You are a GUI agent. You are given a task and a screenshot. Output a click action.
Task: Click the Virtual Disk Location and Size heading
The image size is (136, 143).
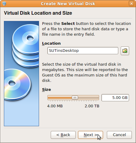[x=38, y=13]
